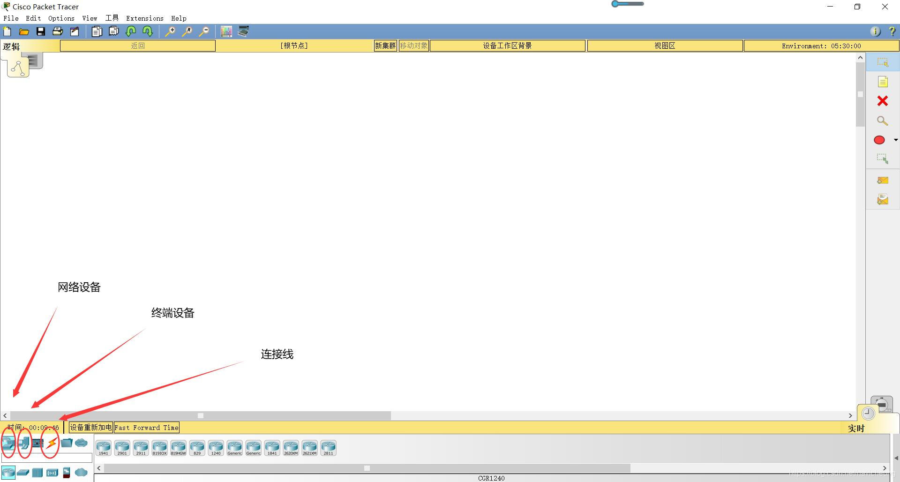Click Fast Forward Time button

pyautogui.click(x=147, y=427)
